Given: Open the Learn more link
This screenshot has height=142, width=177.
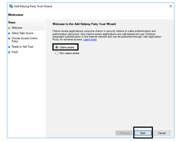Looking at the screenshot, I should (x=90, y=40).
